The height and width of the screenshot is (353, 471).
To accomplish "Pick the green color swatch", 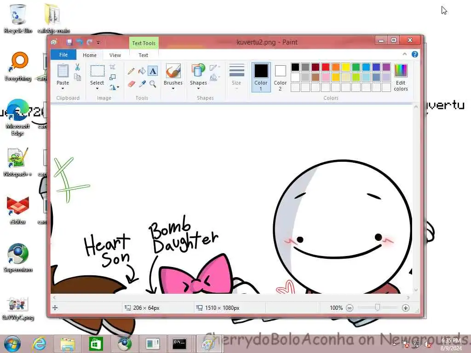I will click(x=356, y=67).
